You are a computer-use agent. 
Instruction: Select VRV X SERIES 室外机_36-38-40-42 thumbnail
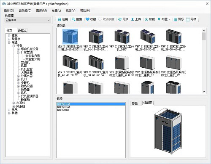[x=173, y=37]
